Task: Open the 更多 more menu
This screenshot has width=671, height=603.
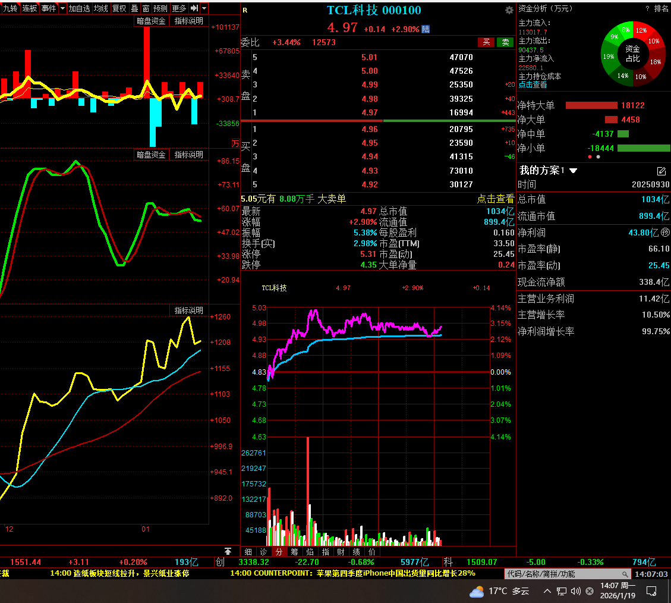Action: click(179, 8)
